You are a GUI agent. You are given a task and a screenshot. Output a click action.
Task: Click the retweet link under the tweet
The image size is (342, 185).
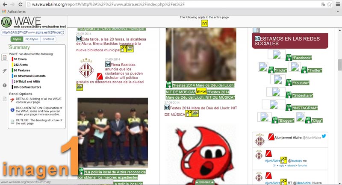[291, 166]
